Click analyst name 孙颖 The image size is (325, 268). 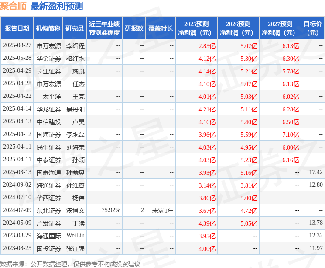pos(79,160)
